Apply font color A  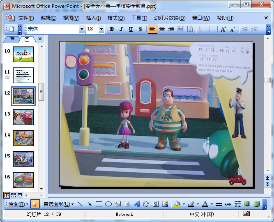point(205,204)
